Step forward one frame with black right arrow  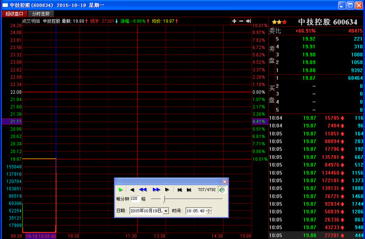(167, 189)
